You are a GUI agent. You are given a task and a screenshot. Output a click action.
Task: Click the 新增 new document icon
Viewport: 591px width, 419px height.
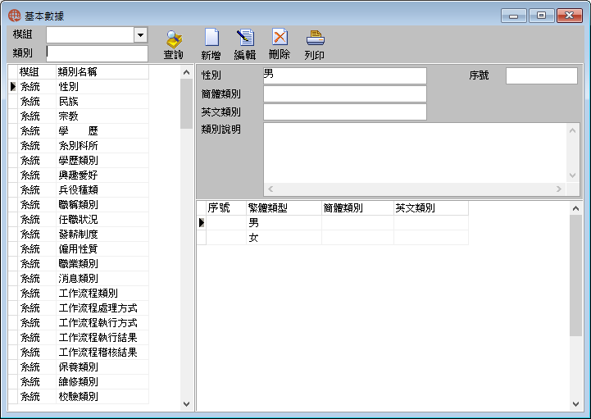(211, 38)
